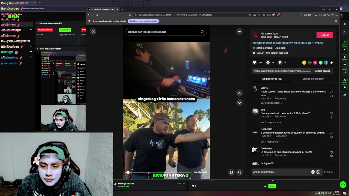Dismiss the Brave default-browser notification bar
The width and height of the screenshot is (349, 196).
(336, 21)
